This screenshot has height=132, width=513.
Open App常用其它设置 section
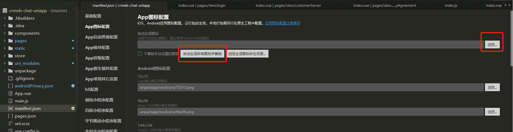[x=101, y=79]
